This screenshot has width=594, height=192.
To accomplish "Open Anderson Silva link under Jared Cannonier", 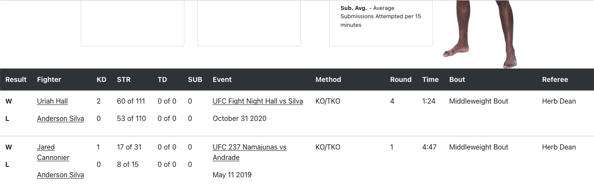I will (x=60, y=175).
